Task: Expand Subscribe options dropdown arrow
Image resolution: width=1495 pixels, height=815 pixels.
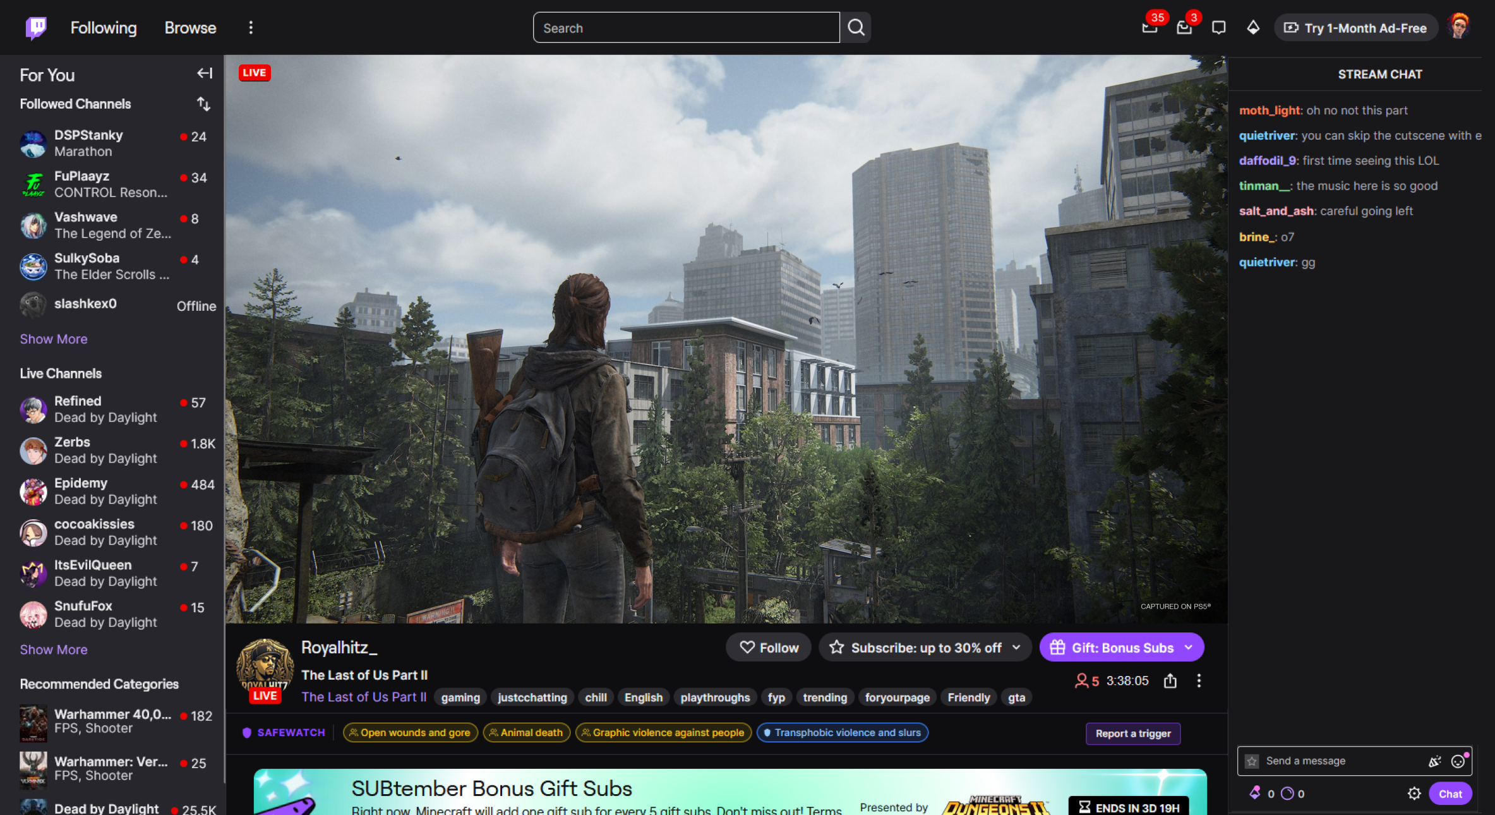Action: [x=1016, y=648]
